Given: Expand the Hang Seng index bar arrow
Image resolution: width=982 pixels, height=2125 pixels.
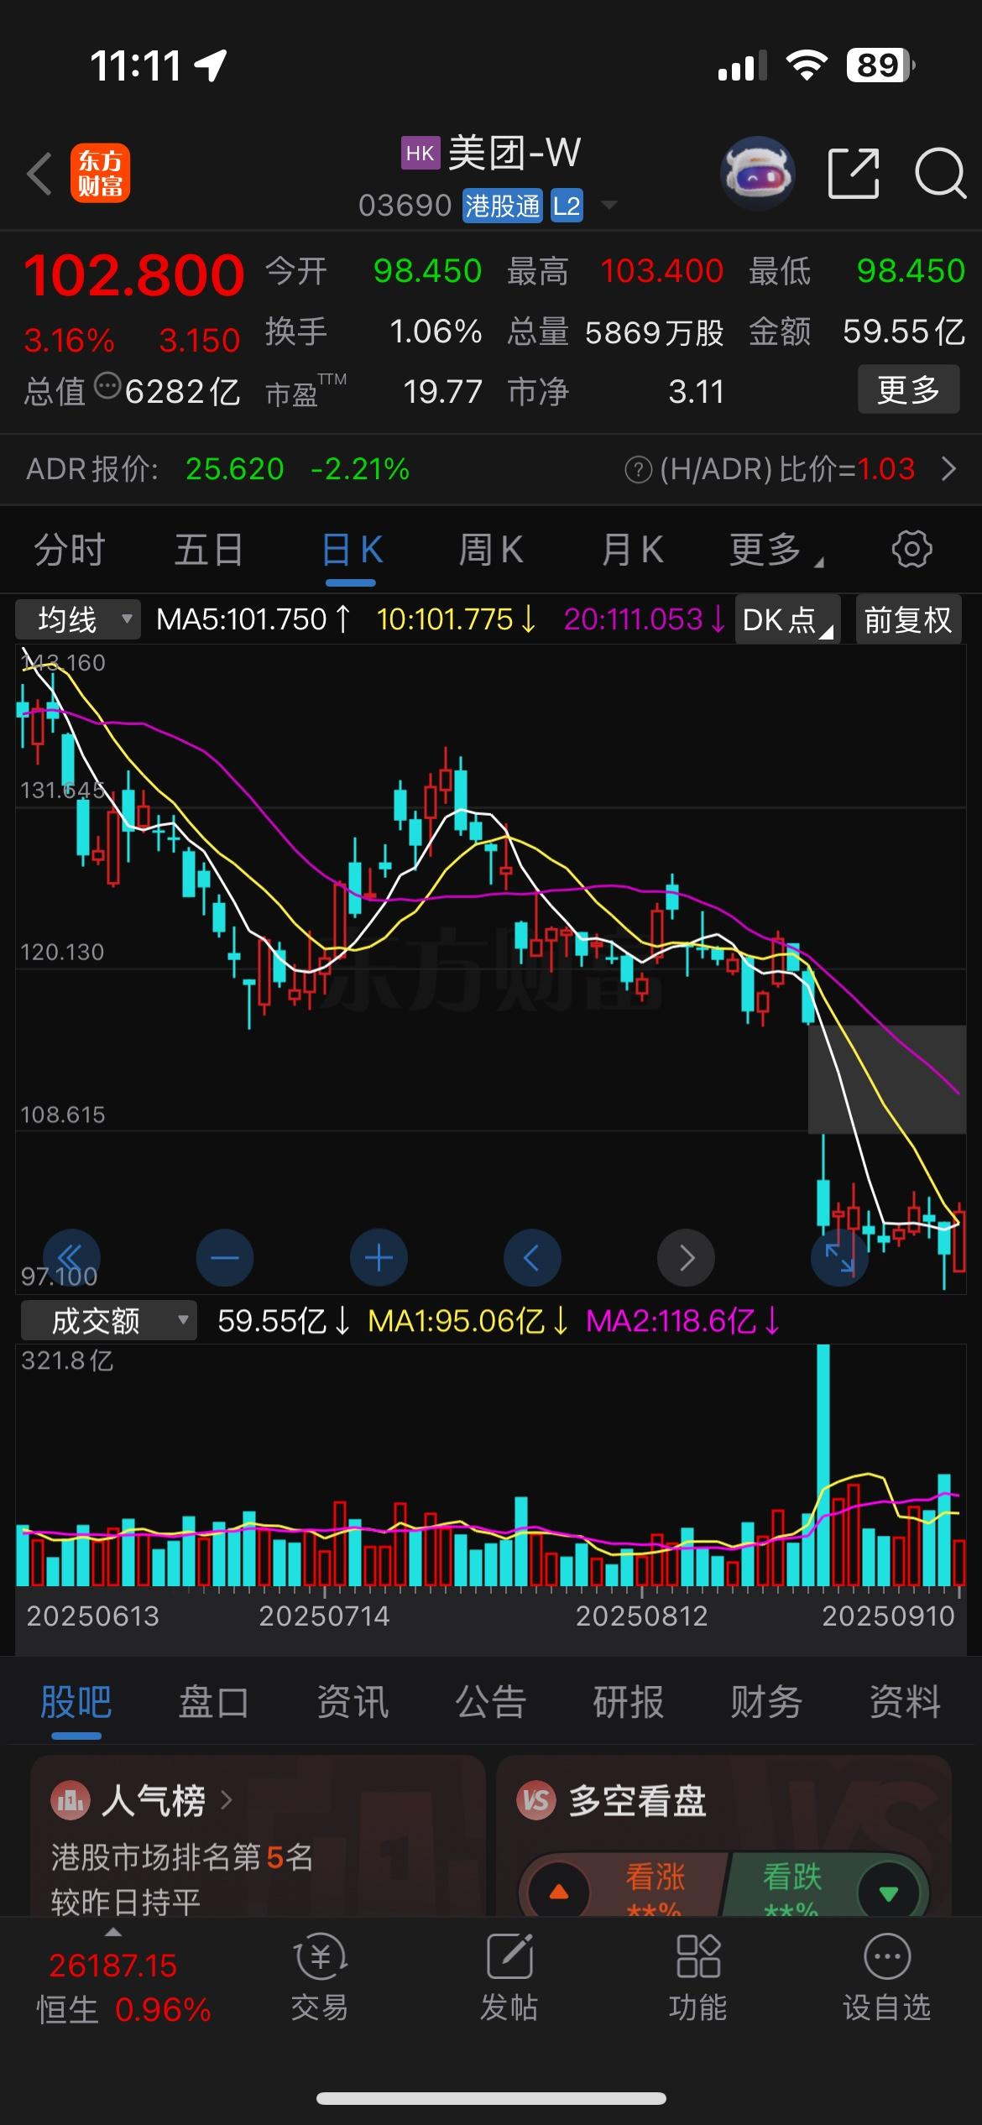Looking at the screenshot, I should (x=112, y=1932).
